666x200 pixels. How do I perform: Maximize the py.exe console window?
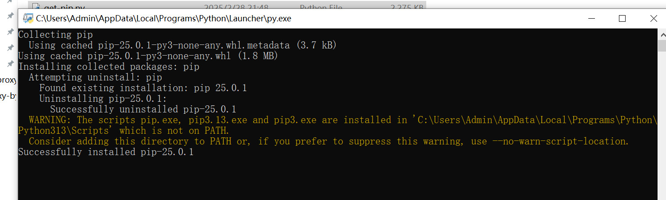point(622,18)
